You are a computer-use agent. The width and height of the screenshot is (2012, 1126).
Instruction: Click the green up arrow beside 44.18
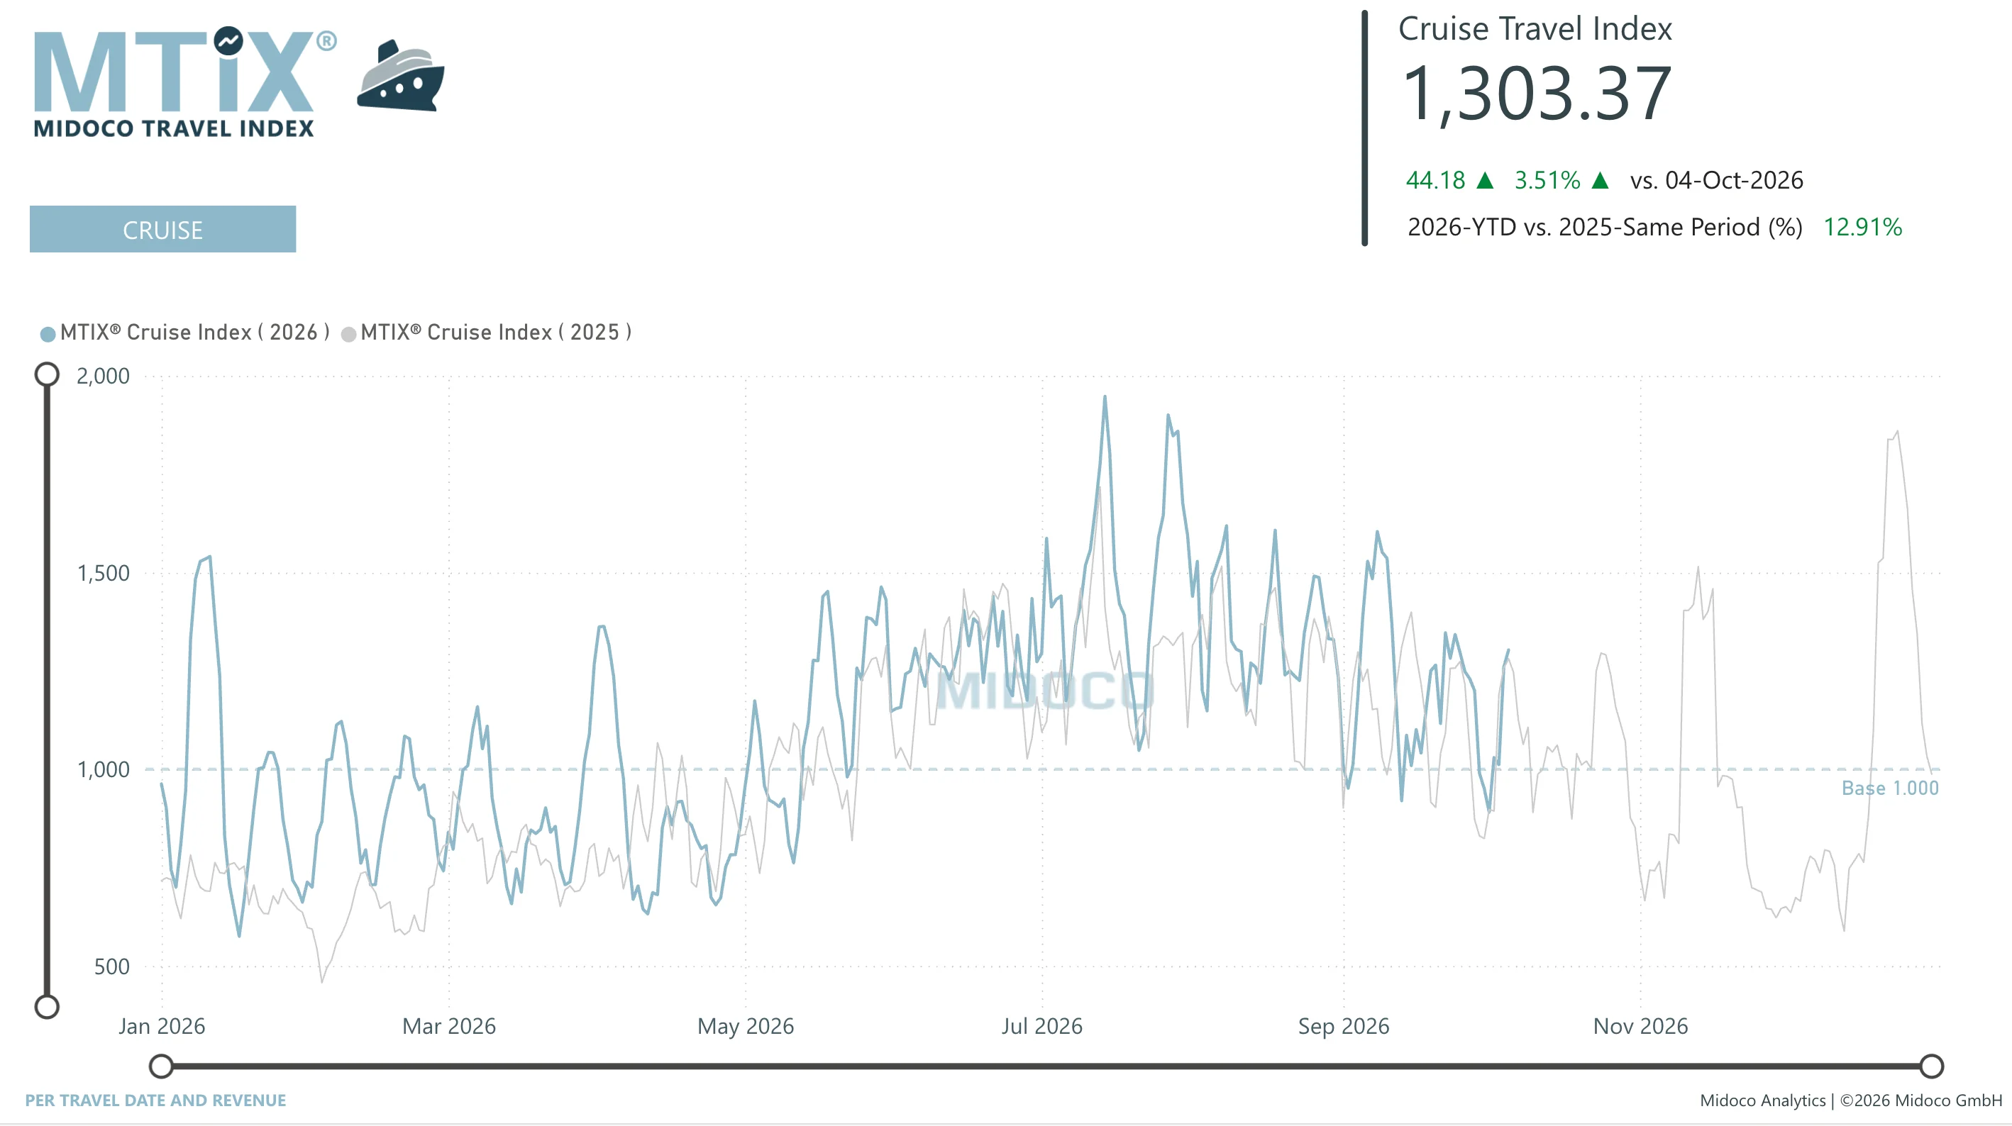tap(1485, 181)
